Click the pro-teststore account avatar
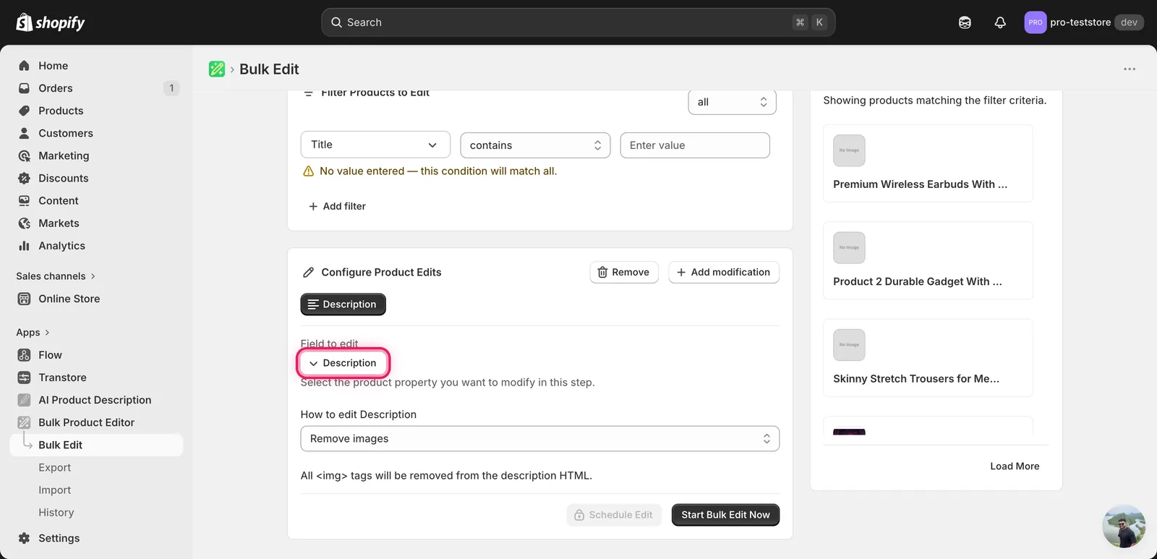 (x=1036, y=22)
